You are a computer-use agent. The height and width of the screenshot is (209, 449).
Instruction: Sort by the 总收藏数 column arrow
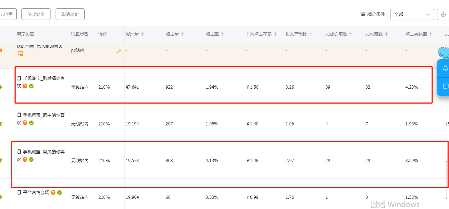(387, 34)
